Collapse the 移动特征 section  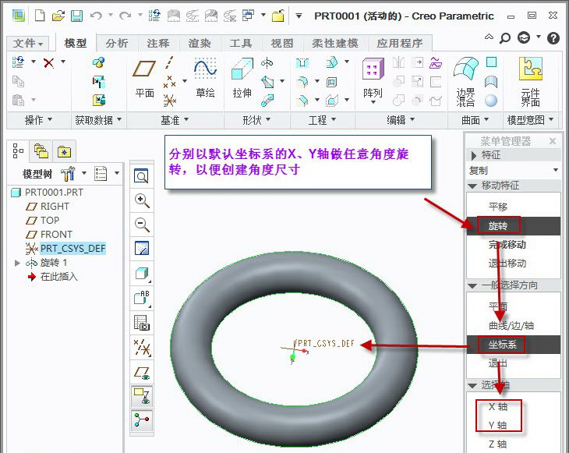click(x=472, y=186)
